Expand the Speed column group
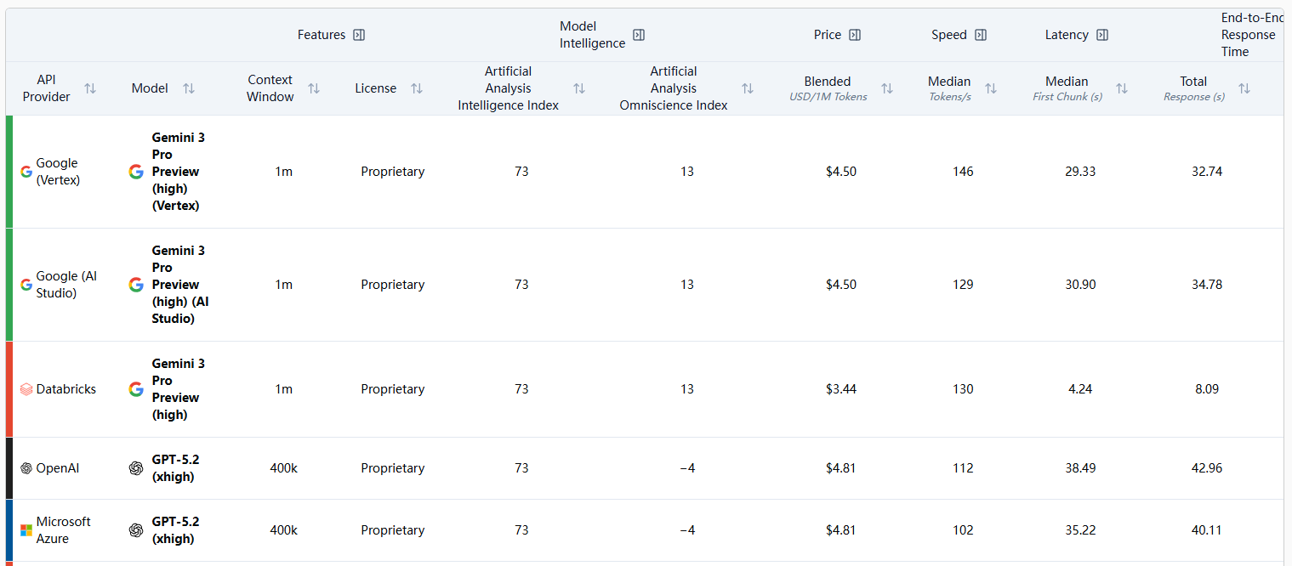Screen dimensions: 1292x566 point(981,35)
